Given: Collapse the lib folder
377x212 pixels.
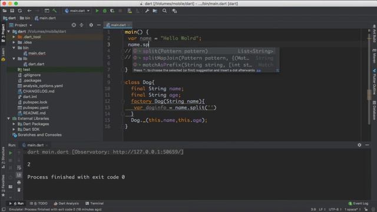Looking at the screenshot, I should [x=14, y=59].
